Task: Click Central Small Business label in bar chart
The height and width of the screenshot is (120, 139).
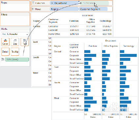Action: tap(77, 63)
